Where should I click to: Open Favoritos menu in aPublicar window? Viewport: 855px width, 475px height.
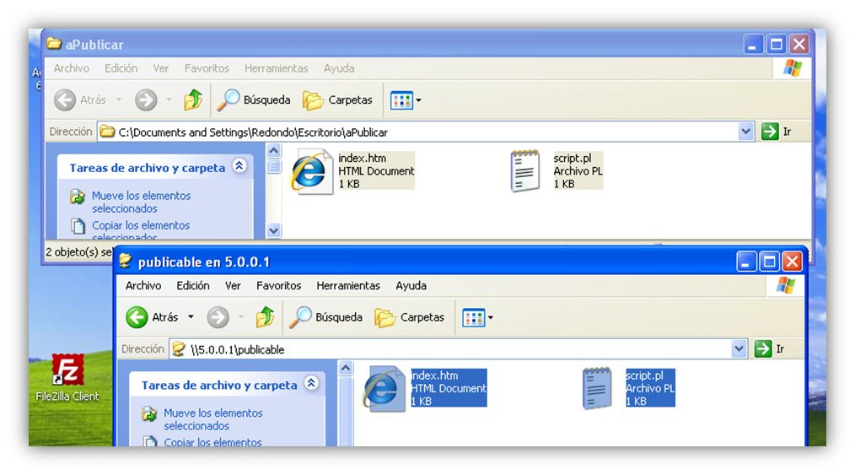207,68
